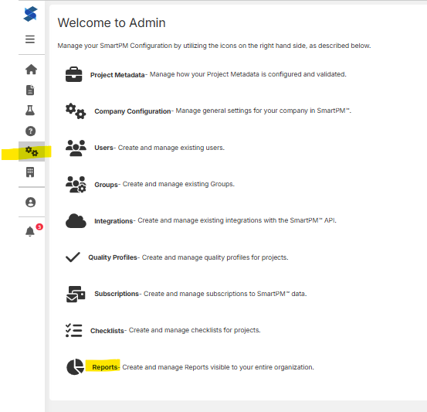Open the lab flask icon in the sidebar
This screenshot has height=412, width=427.
[30, 111]
